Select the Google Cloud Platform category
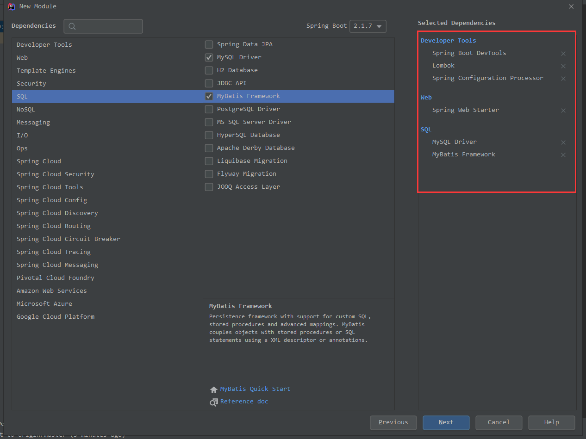The width and height of the screenshot is (586, 439). click(x=107, y=317)
